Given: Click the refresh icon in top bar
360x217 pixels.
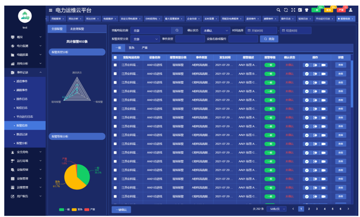Looking at the screenshot, I should coord(286,10).
